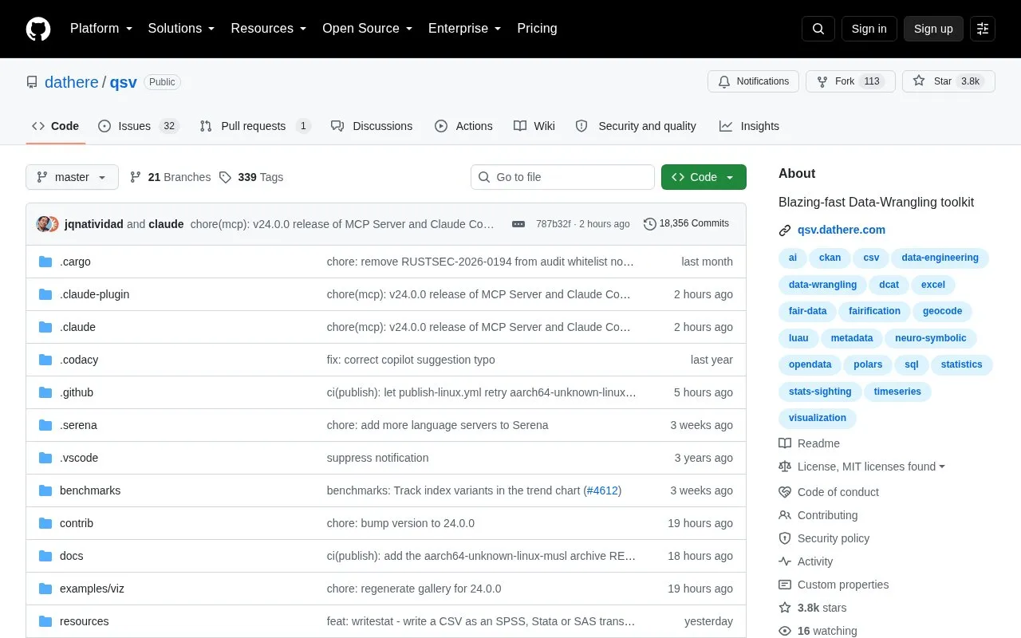Image resolution: width=1021 pixels, height=638 pixels.
Task: Click the dathere owner link
Action: [x=72, y=82]
